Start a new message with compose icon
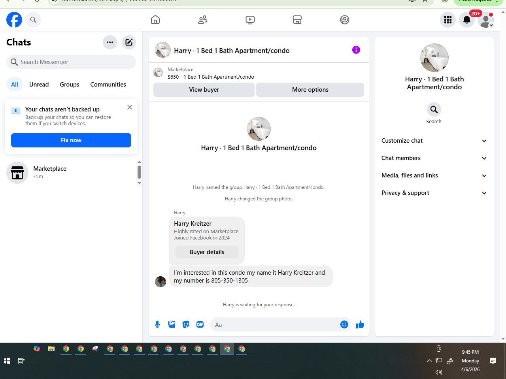This screenshot has height=379, width=506. coord(129,42)
